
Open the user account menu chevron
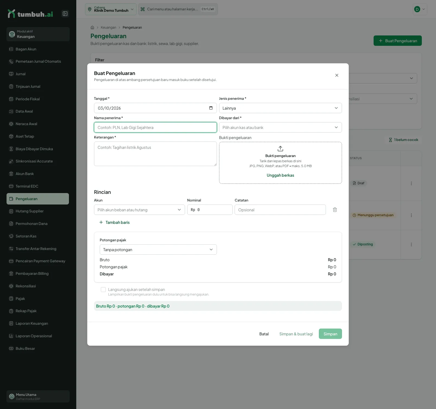click(x=423, y=9)
